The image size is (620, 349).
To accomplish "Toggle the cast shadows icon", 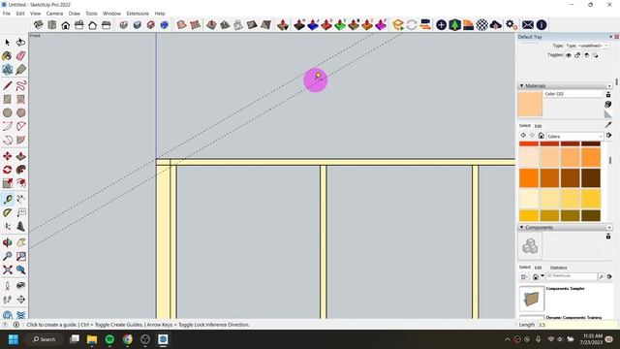I will tap(595, 55).
